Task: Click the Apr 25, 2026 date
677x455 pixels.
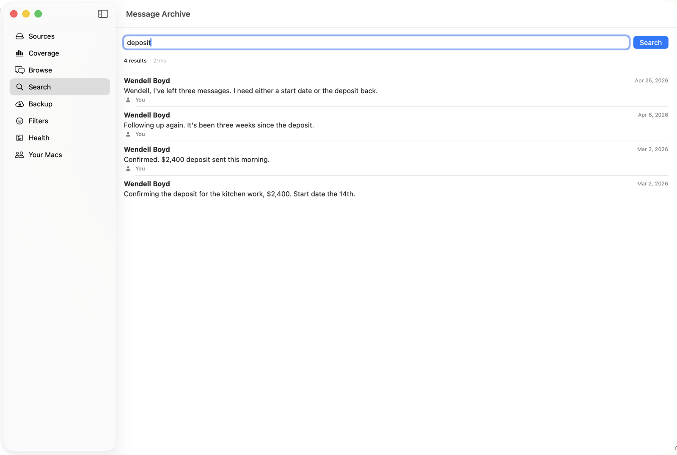Action: tap(651, 80)
